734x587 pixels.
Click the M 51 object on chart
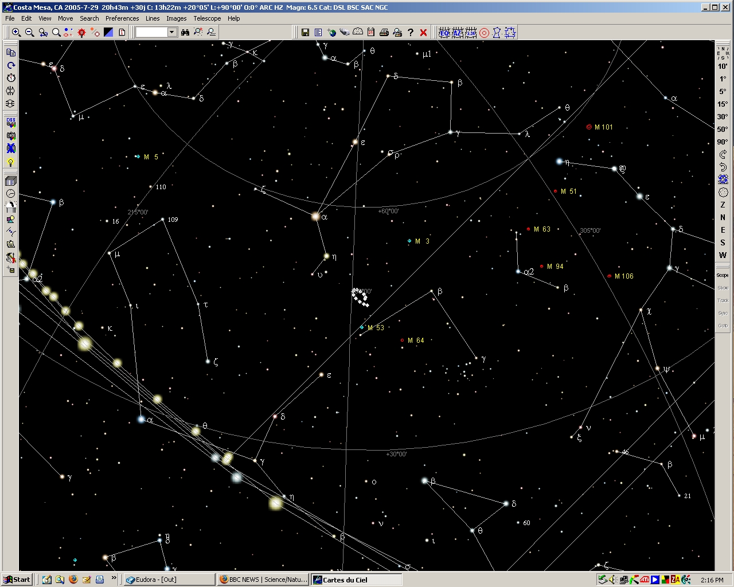(x=556, y=191)
